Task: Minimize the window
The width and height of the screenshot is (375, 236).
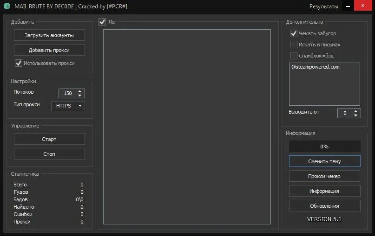Action: tap(348, 6)
